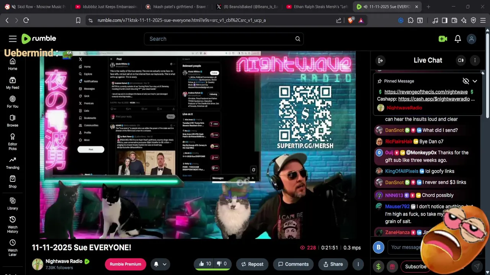Like the video with thumbs up
The width and height of the screenshot is (490, 275).
tap(205, 264)
